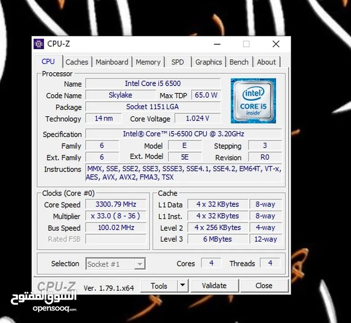Open the Bench tab
Viewport: 351px width, 323px height.
pyautogui.click(x=239, y=62)
